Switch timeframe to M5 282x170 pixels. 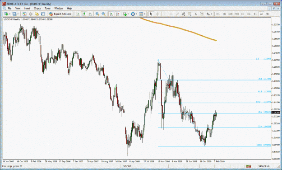(224, 14)
